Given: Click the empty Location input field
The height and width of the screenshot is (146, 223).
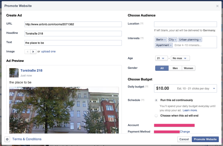Looking at the screenshot, I should pos(185,24).
